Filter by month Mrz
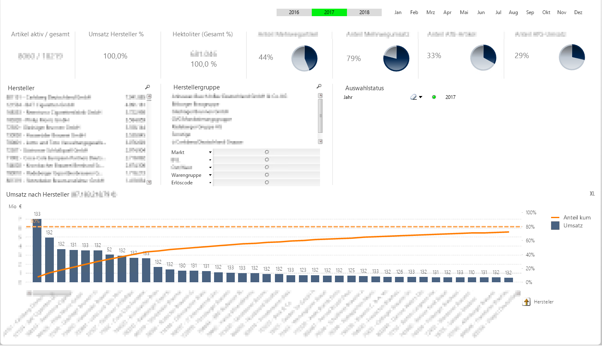The height and width of the screenshot is (346, 602). point(431,12)
